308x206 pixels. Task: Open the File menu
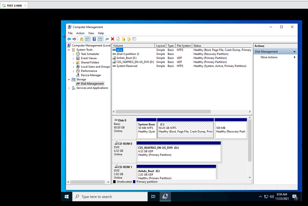point(70,33)
